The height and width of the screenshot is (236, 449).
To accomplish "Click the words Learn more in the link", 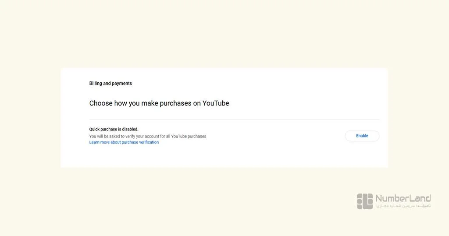I will point(99,142).
